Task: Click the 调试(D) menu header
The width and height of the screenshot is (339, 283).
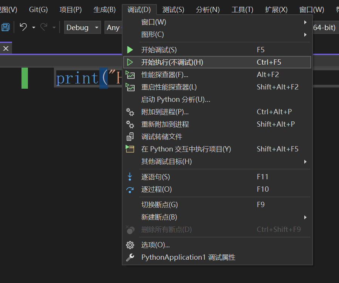Action: 139,10
